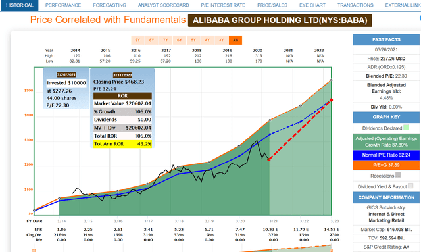Select the Price/Sales tab
The width and height of the screenshot is (421, 252).
(x=272, y=5)
